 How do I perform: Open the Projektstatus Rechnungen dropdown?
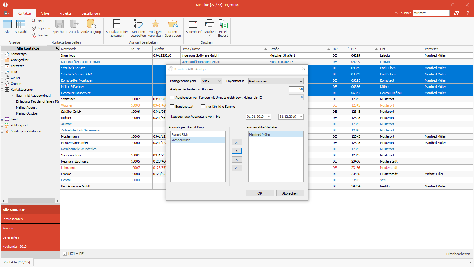(276, 81)
